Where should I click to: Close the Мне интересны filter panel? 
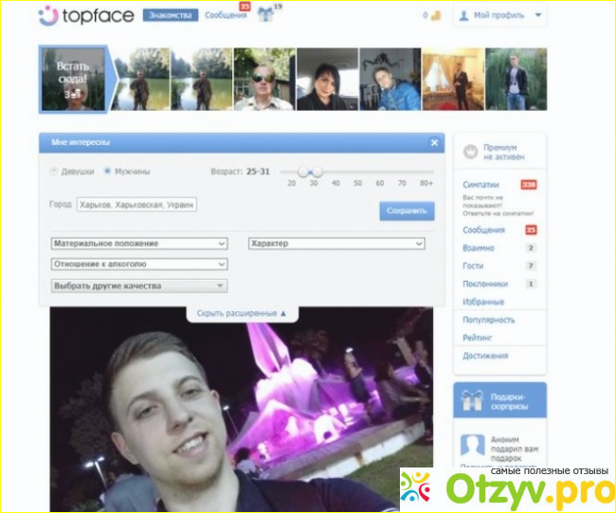click(x=434, y=142)
